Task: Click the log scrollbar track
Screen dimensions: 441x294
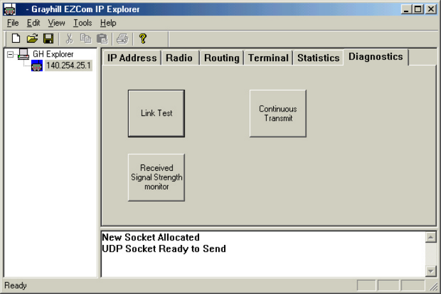Action: click(x=431, y=254)
